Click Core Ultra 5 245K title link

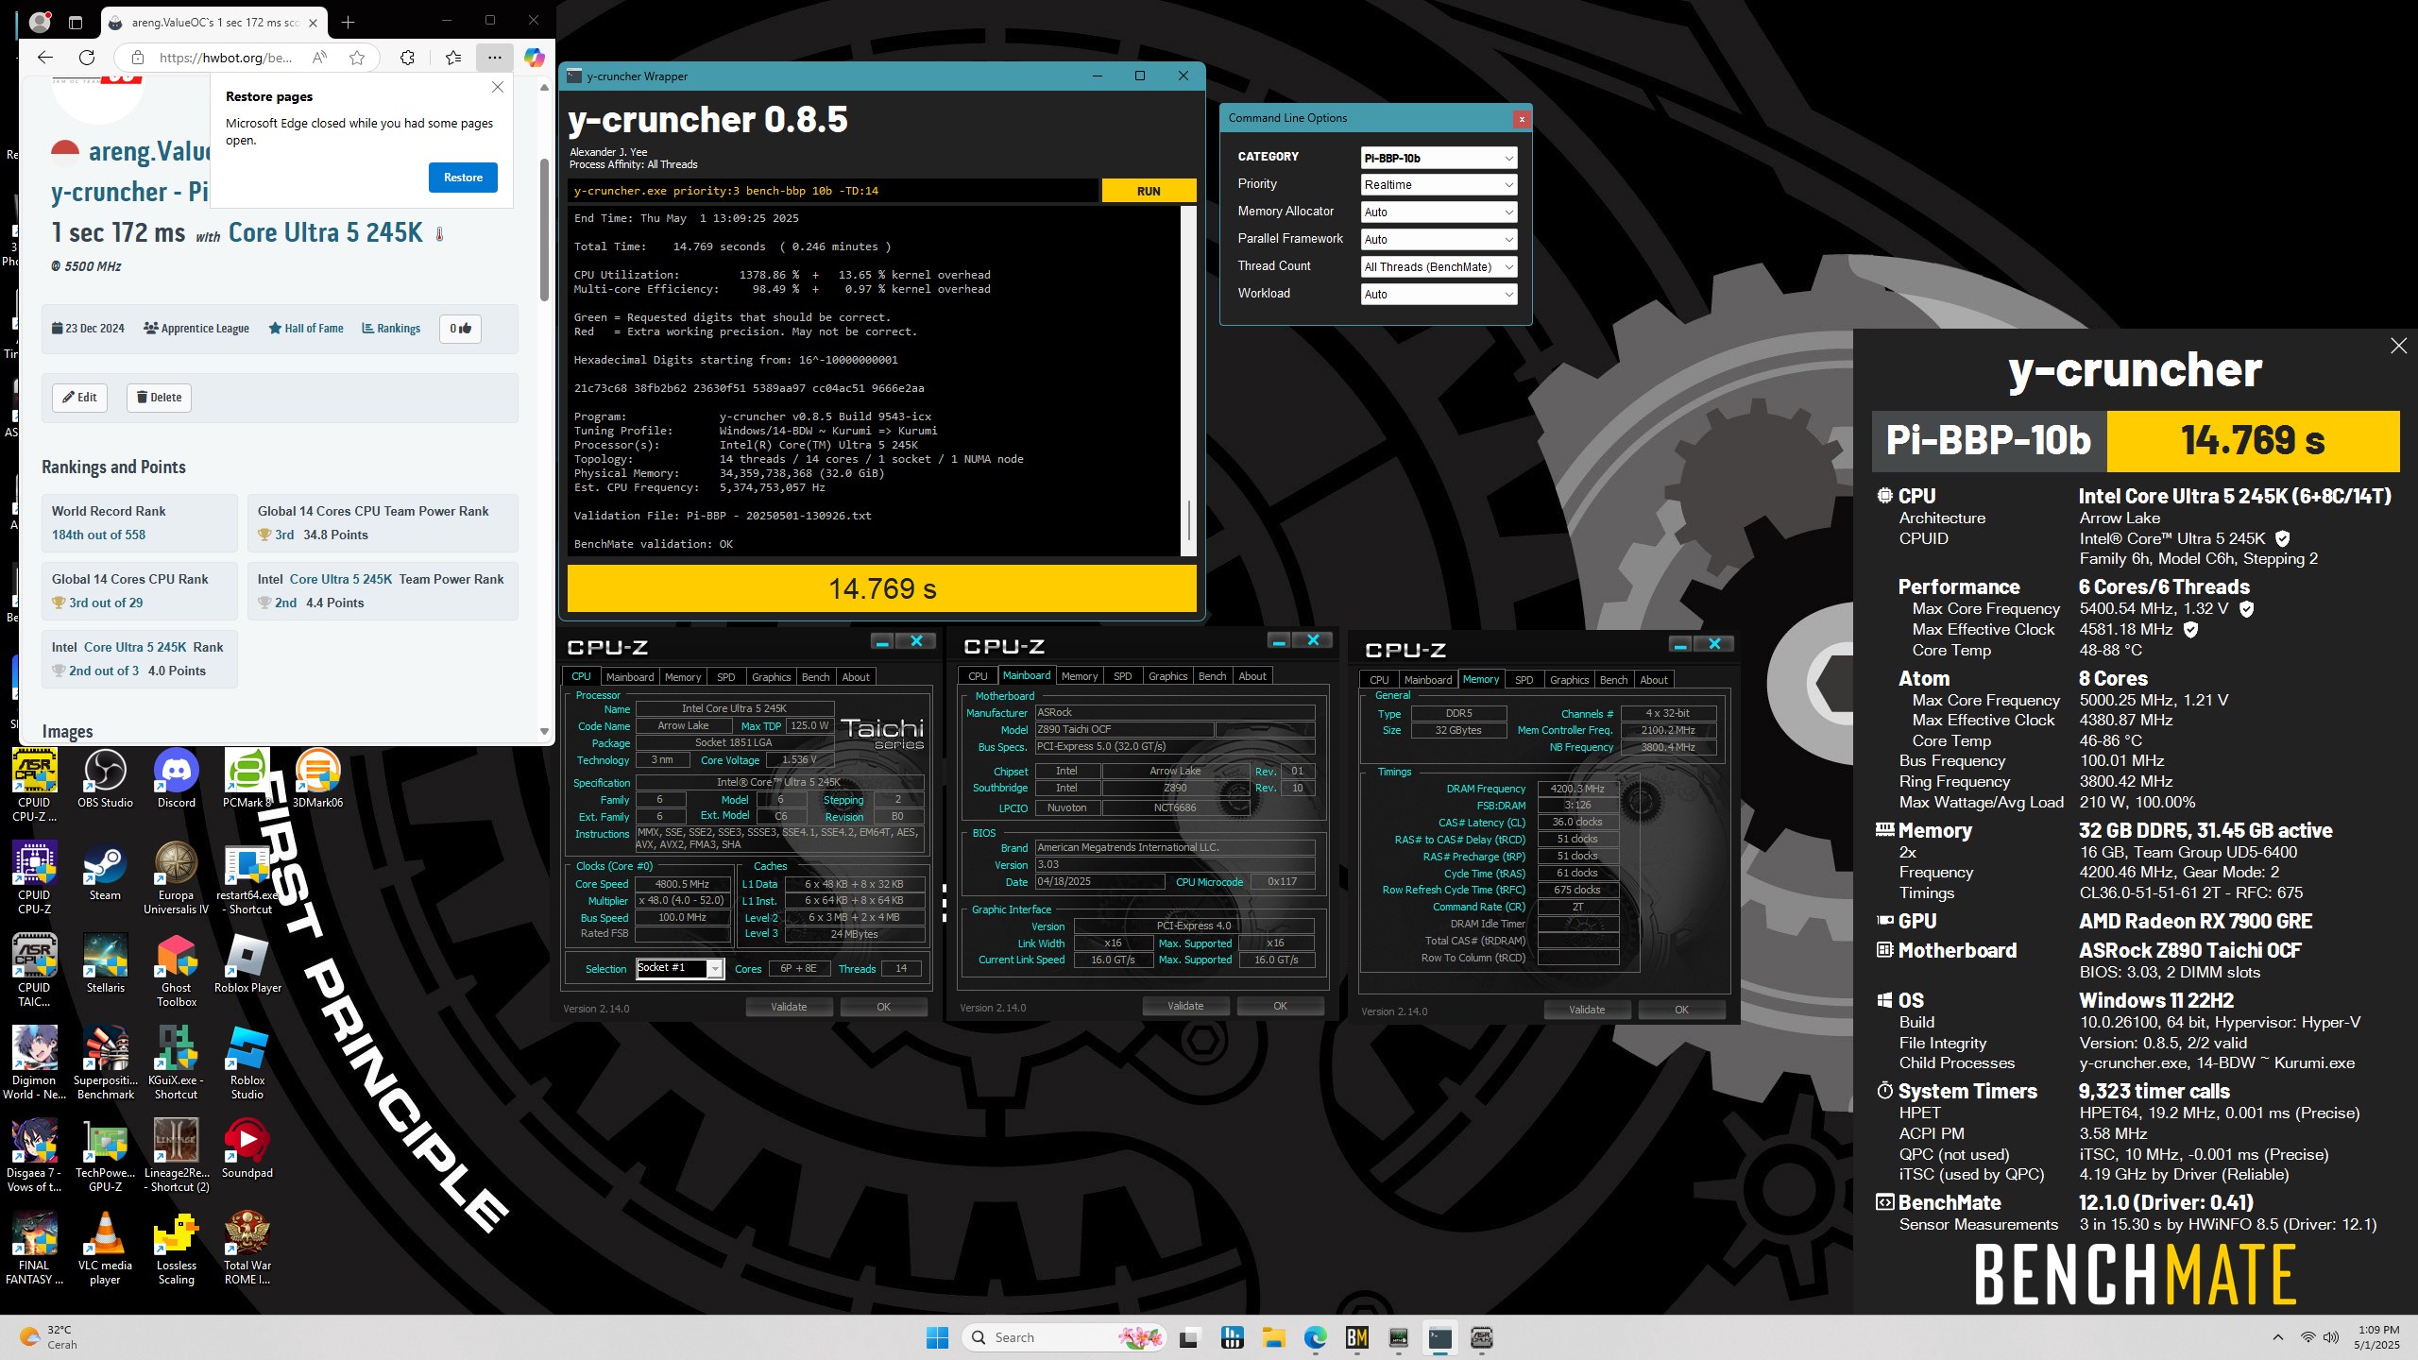[326, 232]
